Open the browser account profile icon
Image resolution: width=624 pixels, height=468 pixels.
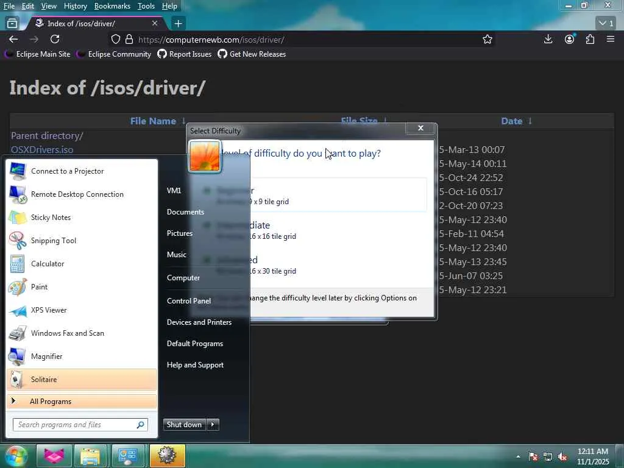(x=570, y=39)
